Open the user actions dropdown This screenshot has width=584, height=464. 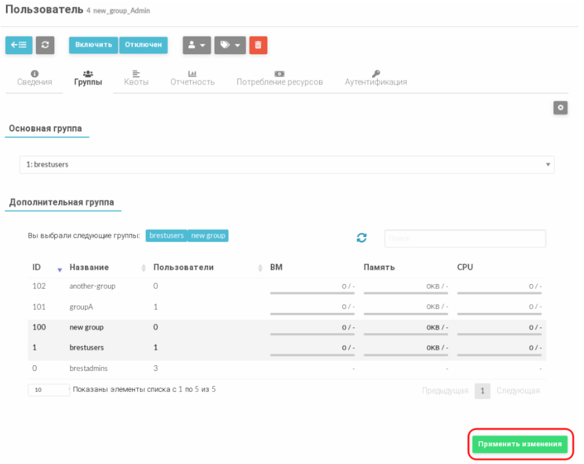tap(196, 45)
